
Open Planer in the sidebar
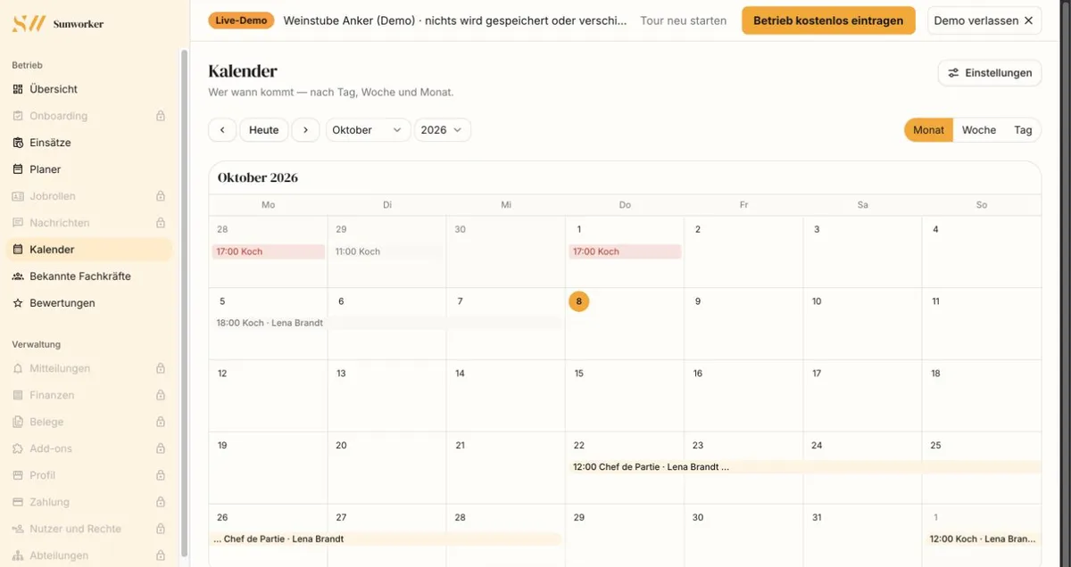tap(89, 169)
